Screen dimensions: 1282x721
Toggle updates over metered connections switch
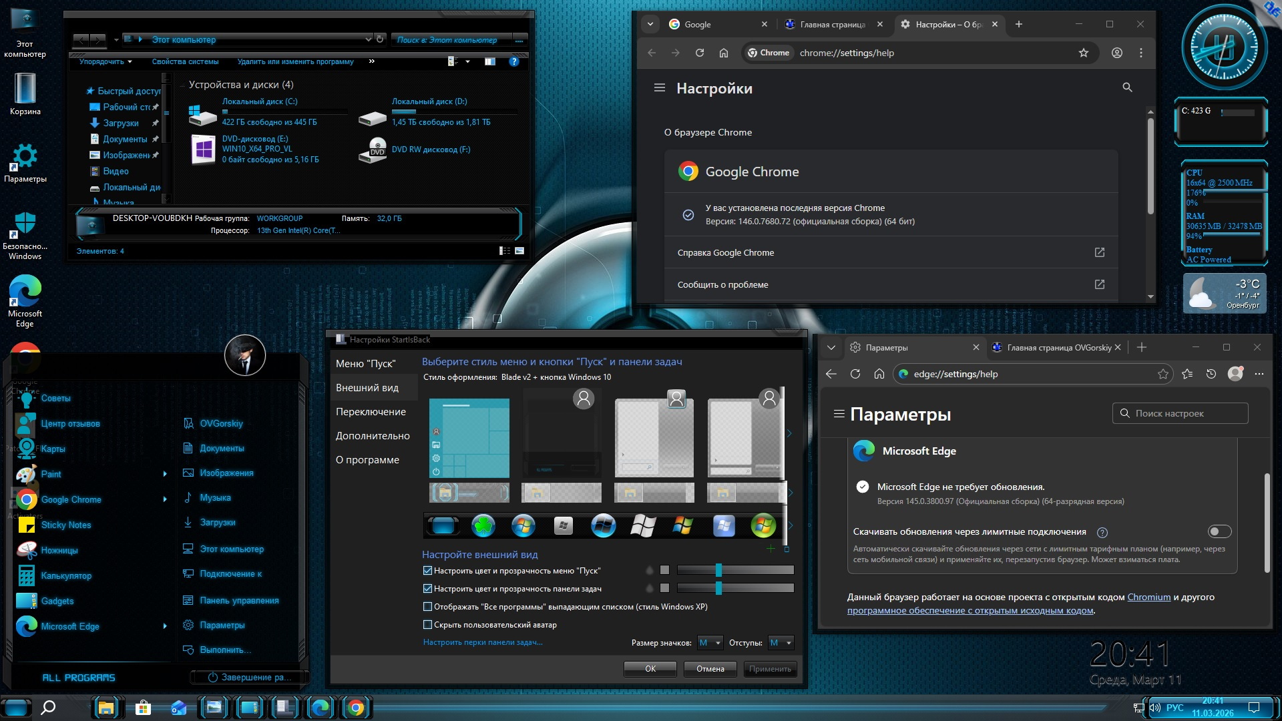click(1219, 531)
